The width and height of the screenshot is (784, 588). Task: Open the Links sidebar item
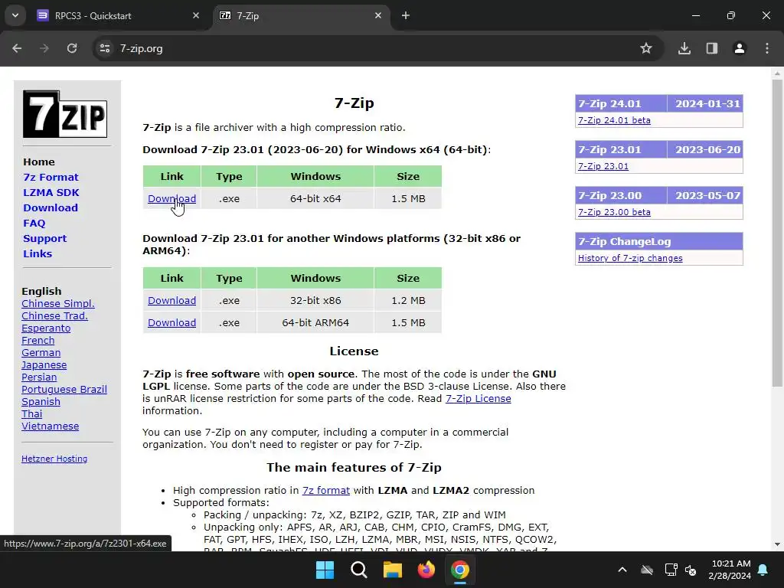coord(38,253)
